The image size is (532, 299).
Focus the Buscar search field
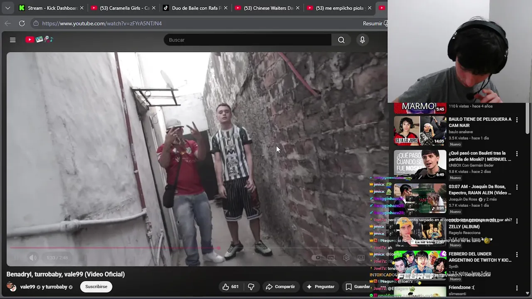[248, 40]
